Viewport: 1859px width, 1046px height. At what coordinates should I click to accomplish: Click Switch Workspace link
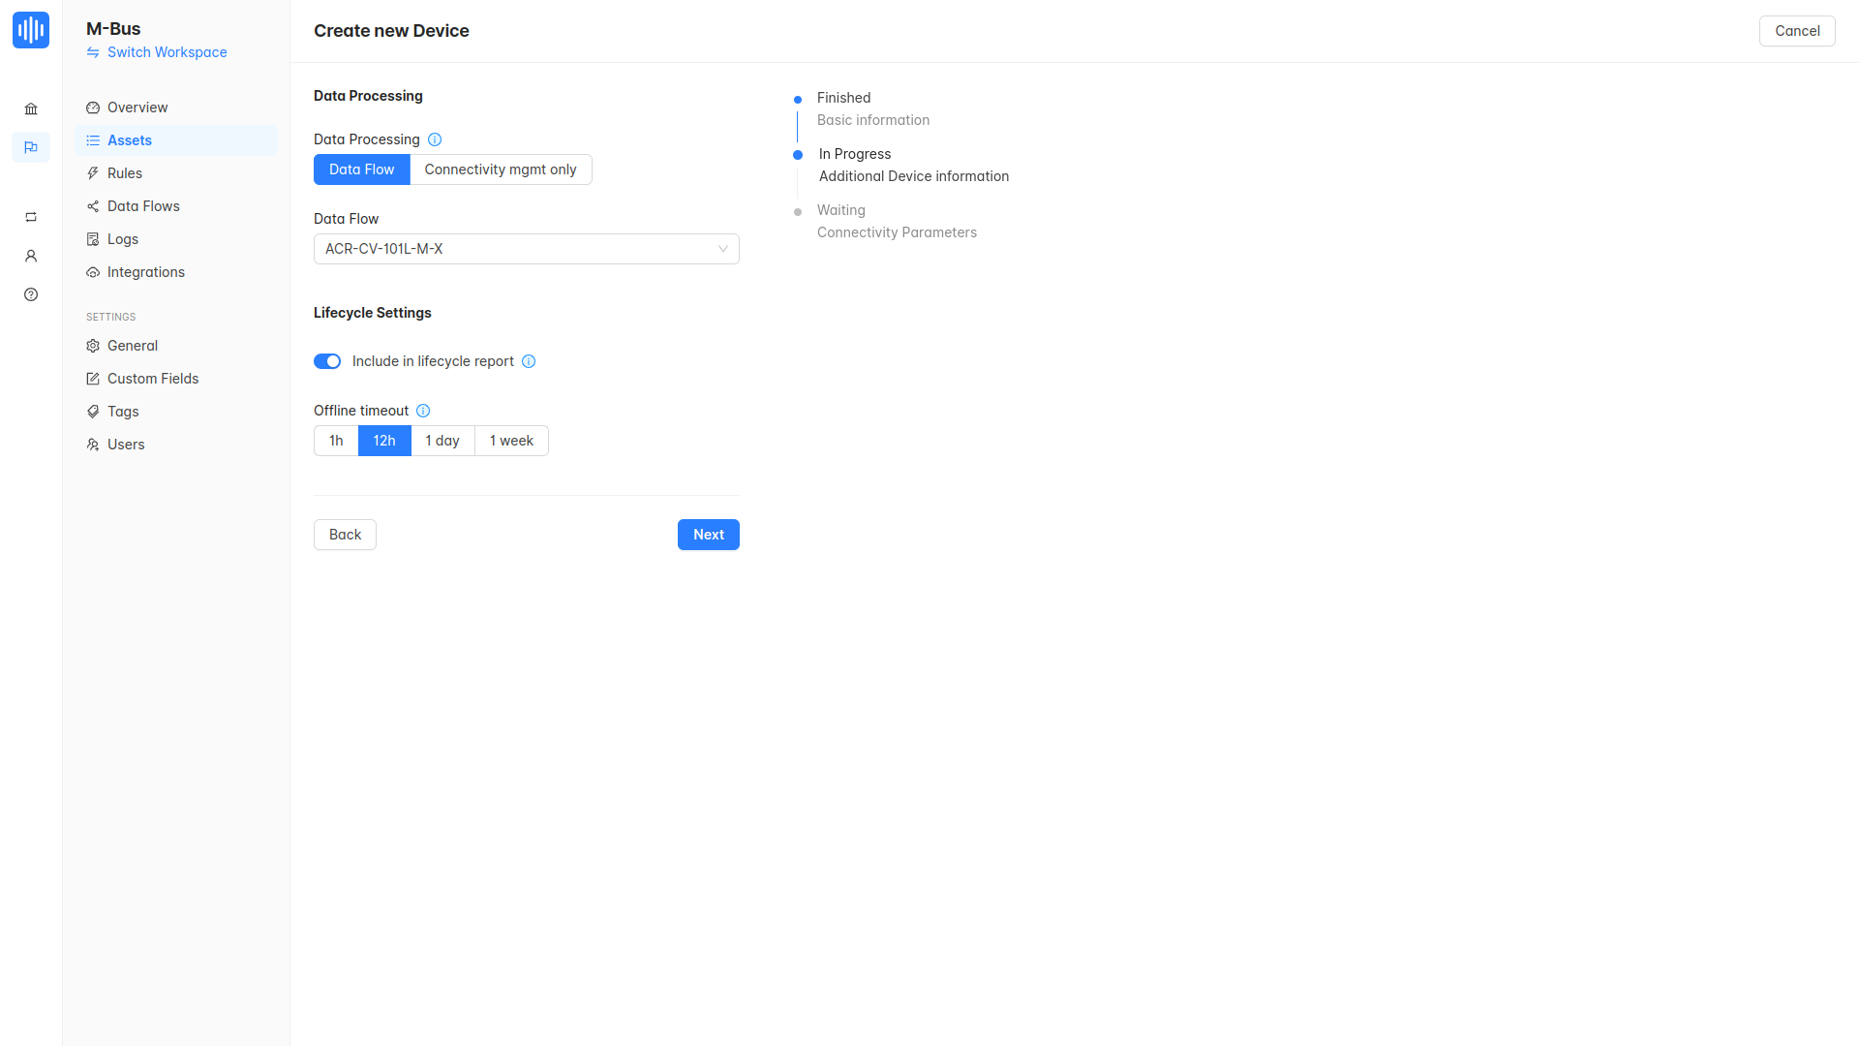pos(167,52)
